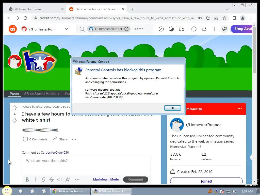Show more comment formatting options
Image resolution: width=260 pixels, height=195 pixels.
77,180
